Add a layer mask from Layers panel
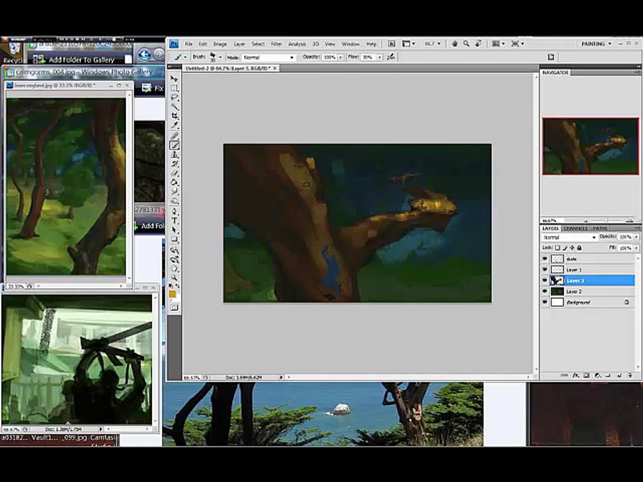Screen dimensions: 643x482 click(x=587, y=375)
